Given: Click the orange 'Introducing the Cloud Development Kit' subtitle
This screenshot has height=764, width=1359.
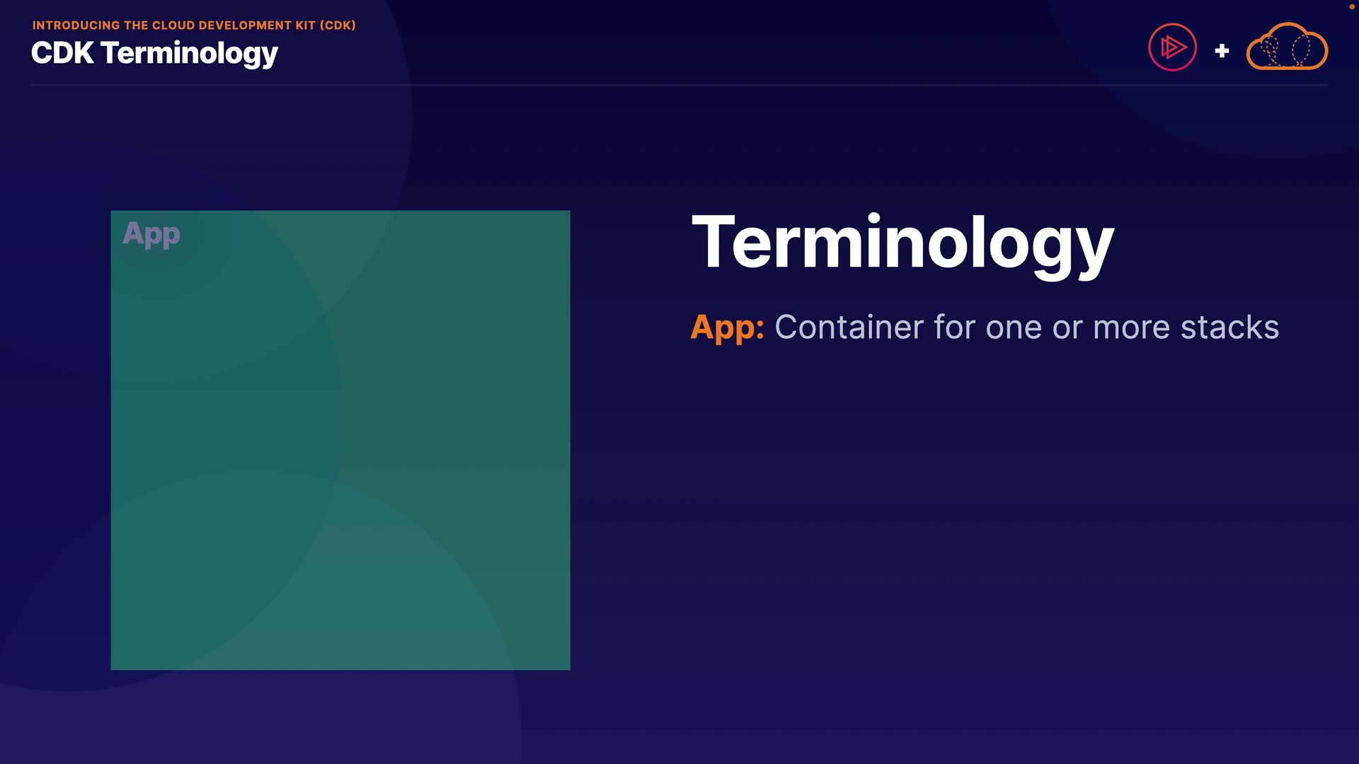Looking at the screenshot, I should coord(193,25).
